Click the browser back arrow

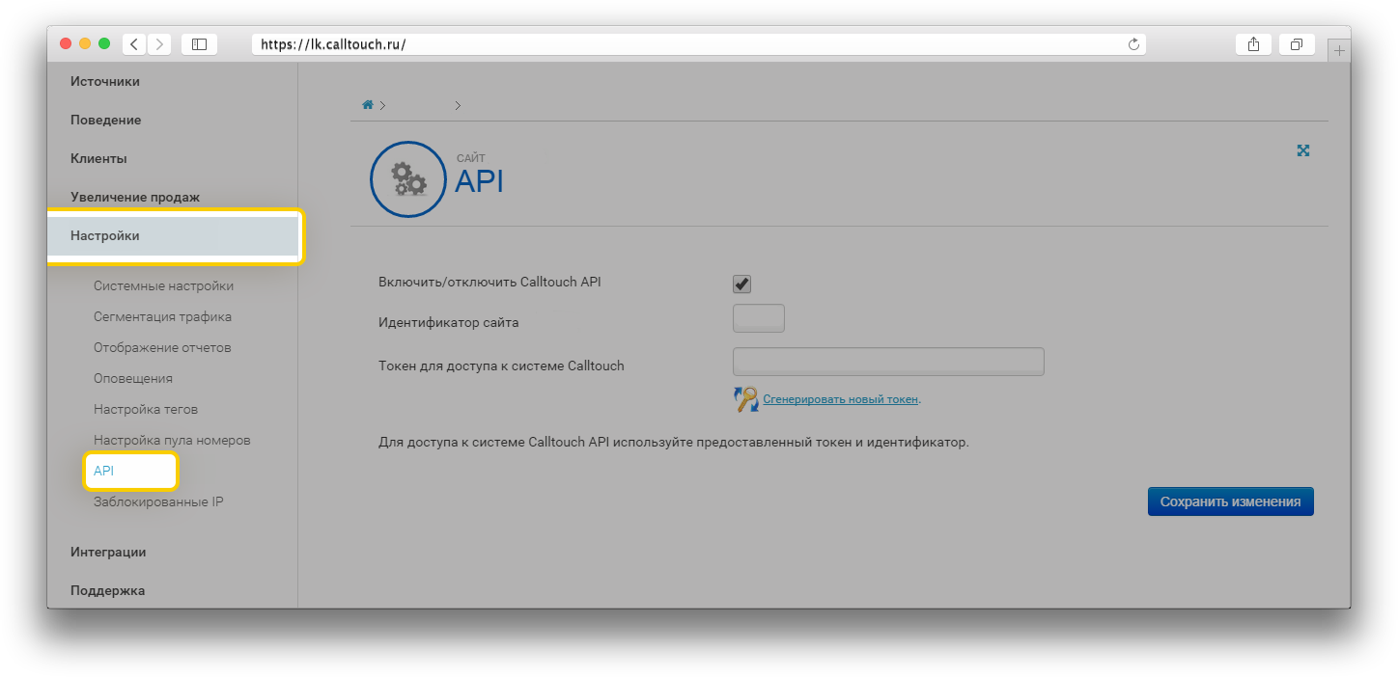pyautogui.click(x=133, y=44)
